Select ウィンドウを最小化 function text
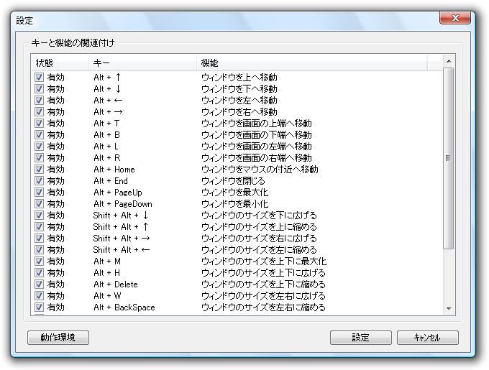 point(235,204)
